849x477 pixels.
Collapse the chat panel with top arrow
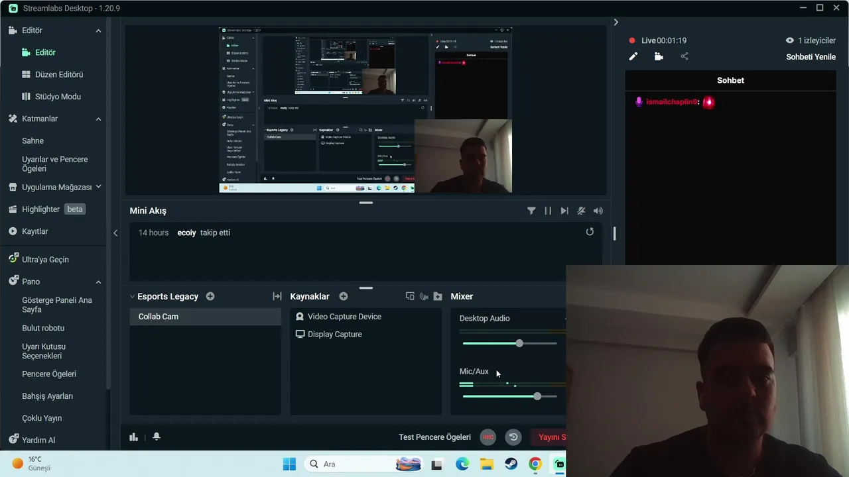tap(616, 22)
